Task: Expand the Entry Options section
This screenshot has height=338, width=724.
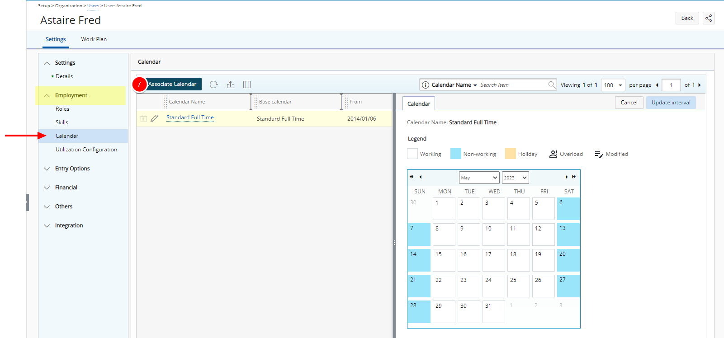Action: coord(47,169)
